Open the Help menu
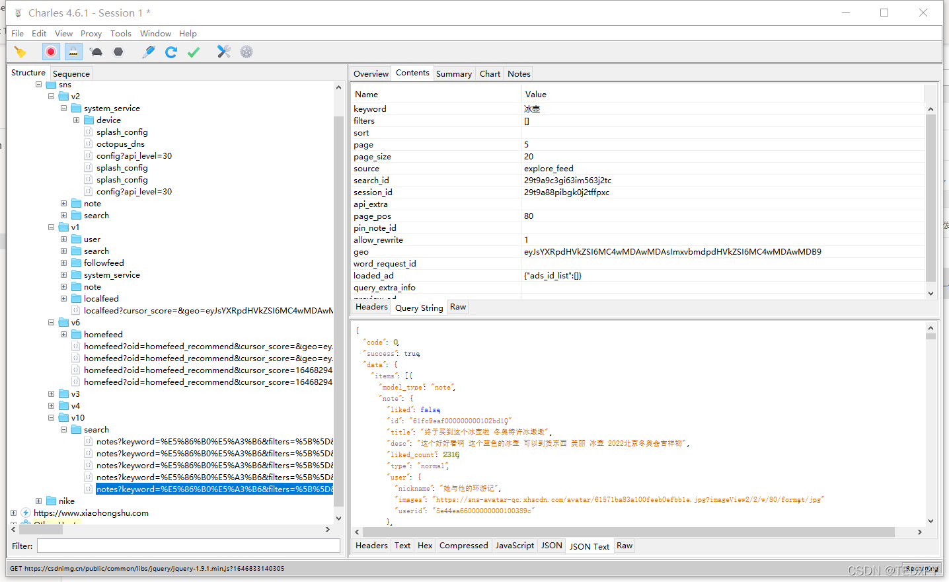Image resolution: width=949 pixels, height=582 pixels. [x=188, y=33]
